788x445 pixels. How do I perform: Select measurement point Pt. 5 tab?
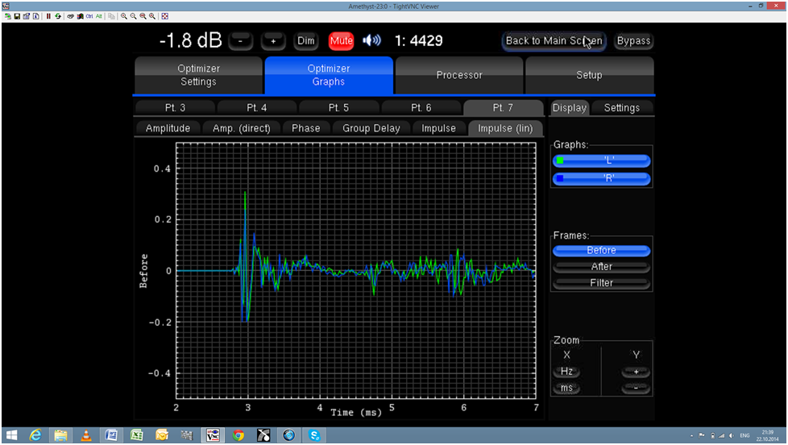(x=339, y=108)
